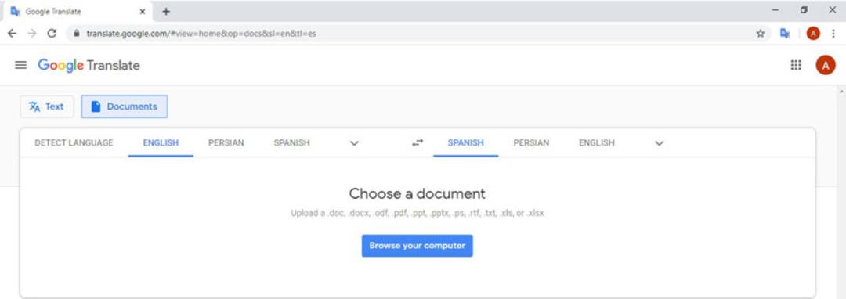Select Documents translation mode

click(x=125, y=106)
